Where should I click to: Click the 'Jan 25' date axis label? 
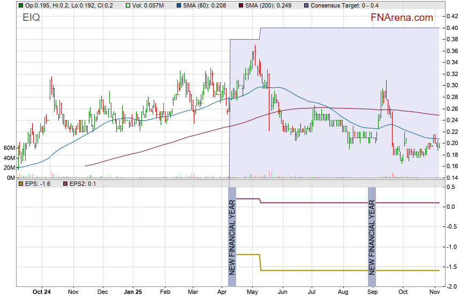click(132, 292)
